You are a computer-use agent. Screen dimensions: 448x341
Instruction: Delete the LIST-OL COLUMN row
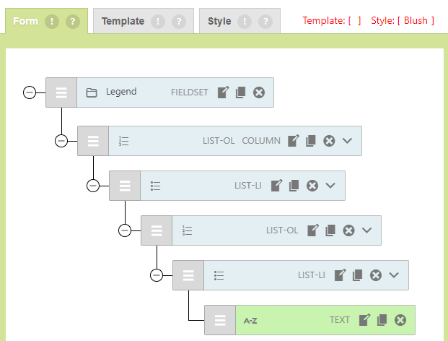[329, 141]
